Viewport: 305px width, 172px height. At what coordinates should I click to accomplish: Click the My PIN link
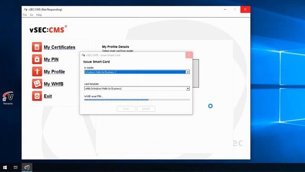(51, 59)
